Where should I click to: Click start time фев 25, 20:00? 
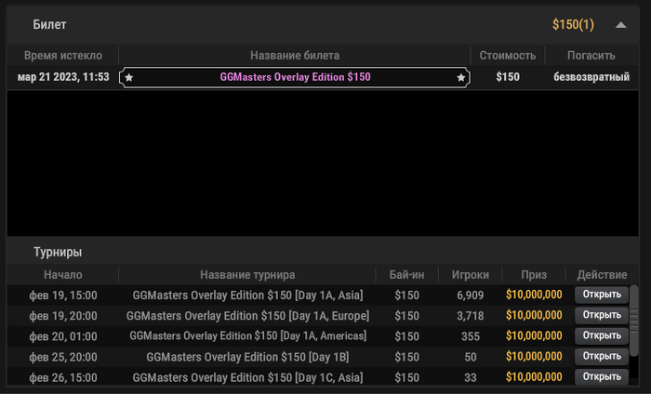click(x=63, y=357)
